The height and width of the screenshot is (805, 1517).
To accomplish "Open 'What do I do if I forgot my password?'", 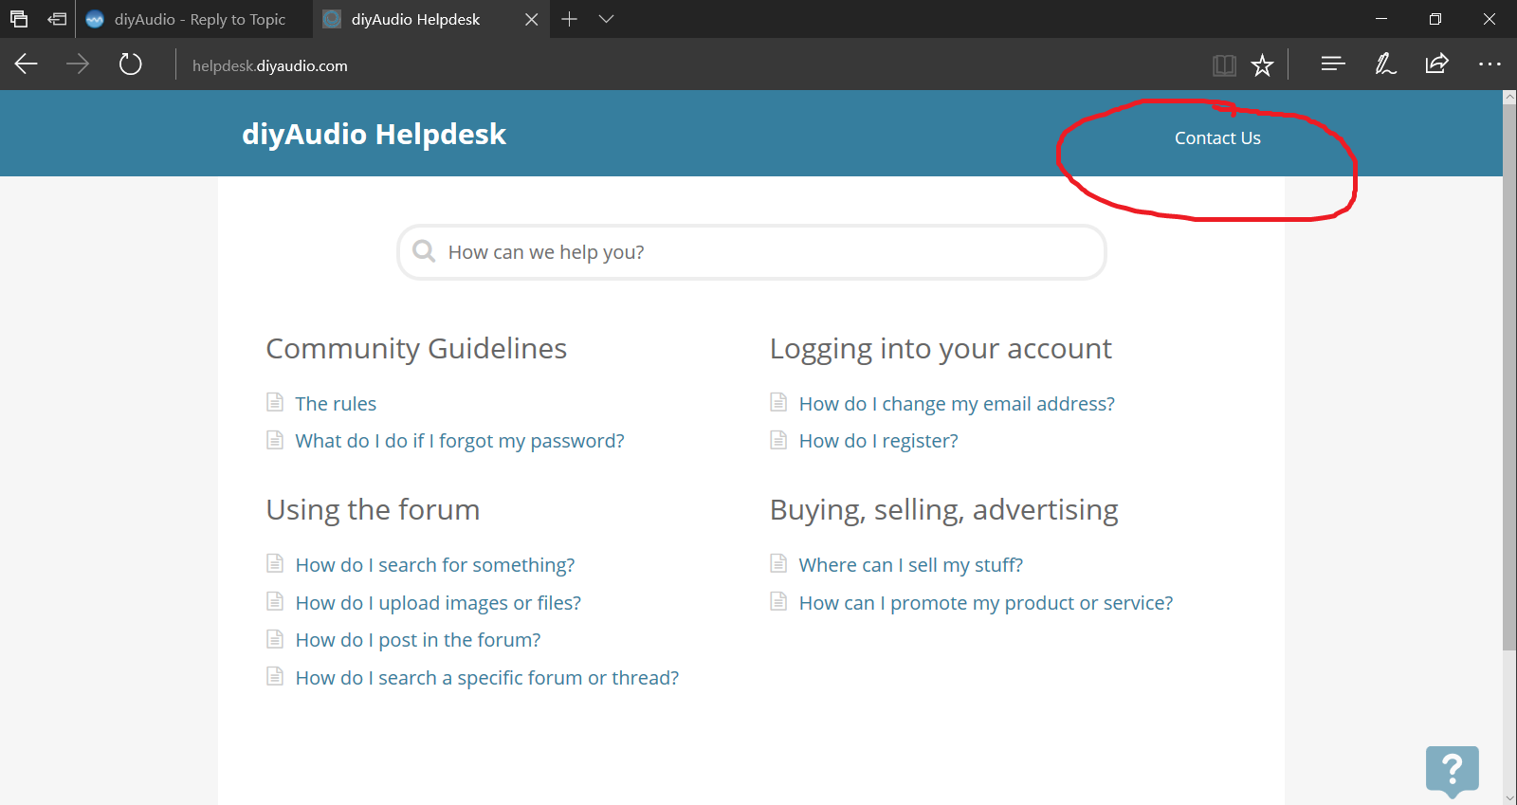I will [460, 441].
